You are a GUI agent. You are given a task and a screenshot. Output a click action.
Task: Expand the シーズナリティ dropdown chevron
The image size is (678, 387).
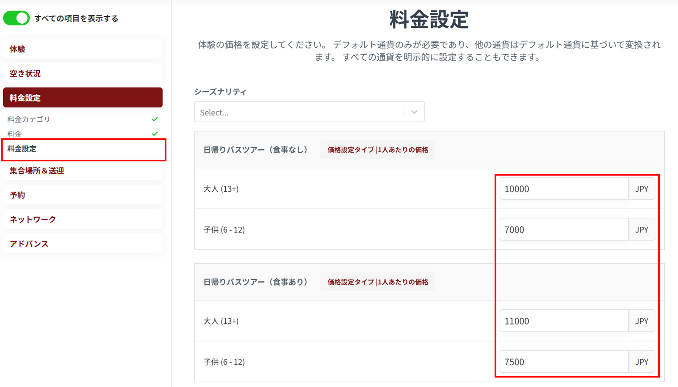(x=414, y=112)
